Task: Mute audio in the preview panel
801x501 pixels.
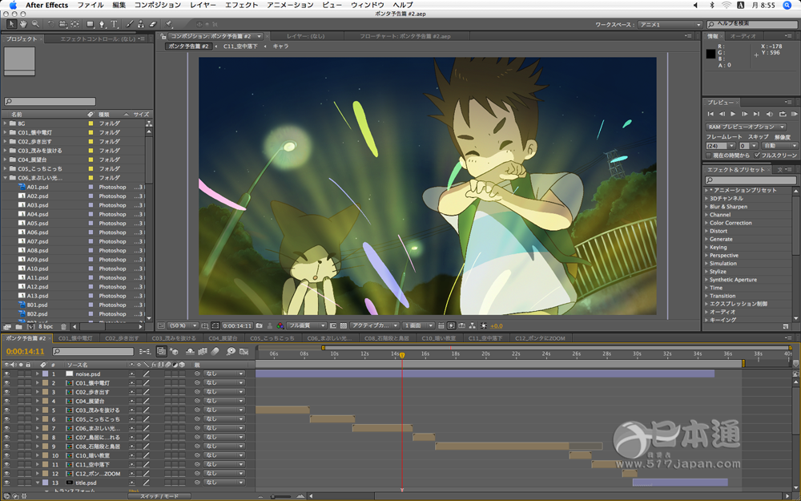Action: pyautogui.click(x=770, y=115)
